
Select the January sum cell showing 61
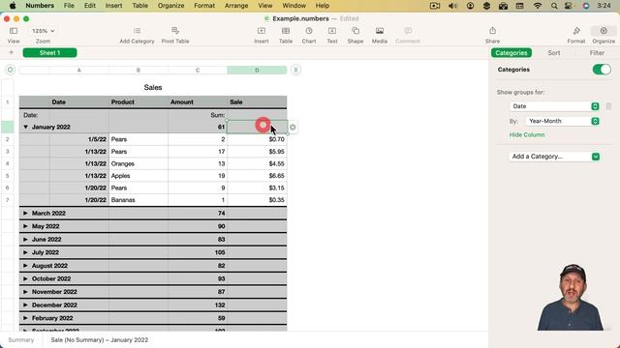198,127
